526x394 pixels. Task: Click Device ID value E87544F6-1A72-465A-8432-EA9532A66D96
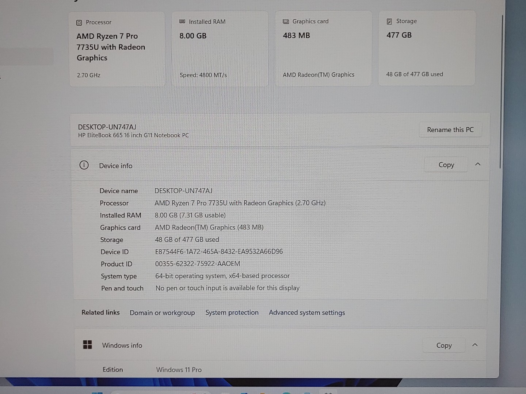pyautogui.click(x=219, y=251)
